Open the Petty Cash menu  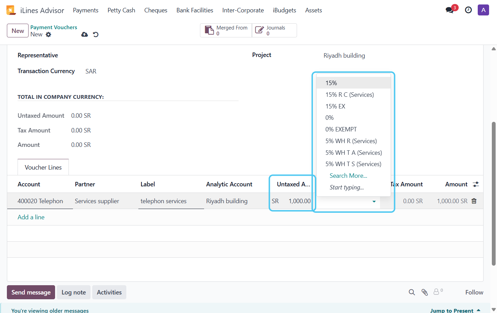[x=121, y=10]
